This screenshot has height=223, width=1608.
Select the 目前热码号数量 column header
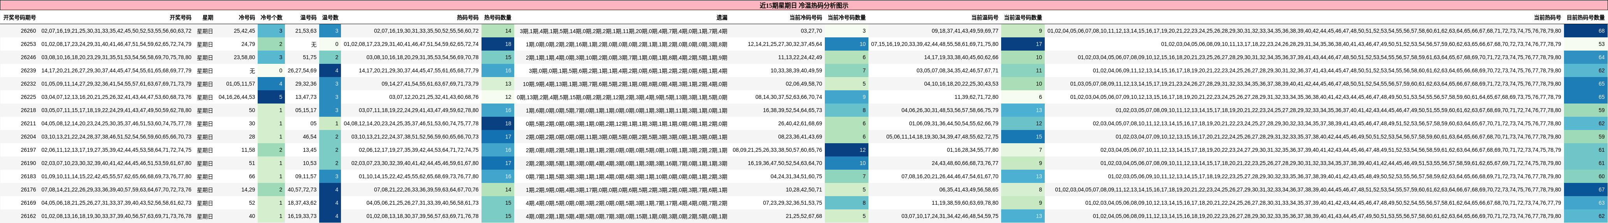point(1585,18)
